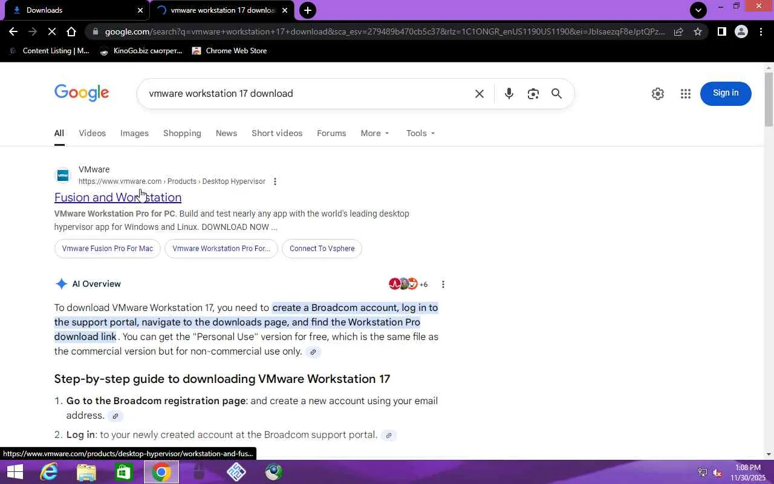
Task: Open the taskbar clock showing 1:08 PM
Action: [x=748, y=473]
